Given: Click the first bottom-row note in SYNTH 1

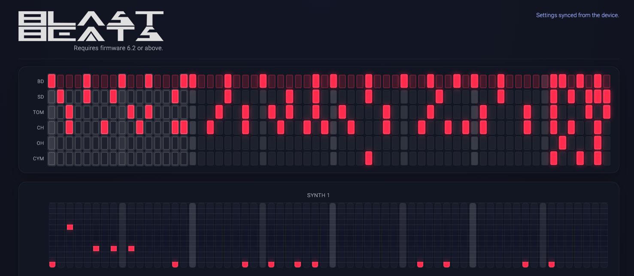Looking at the screenshot, I should pyautogui.click(x=52, y=264).
